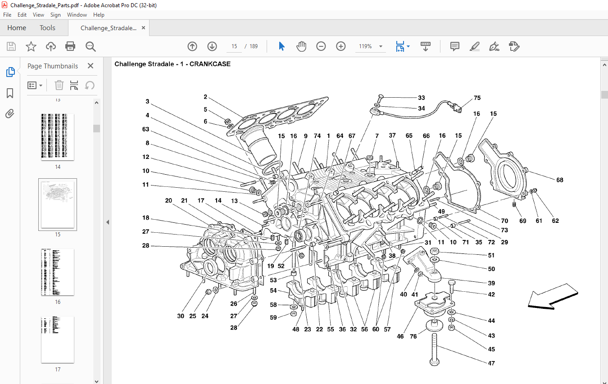Click part label 76 in the diagram
Image resolution: width=608 pixels, height=384 pixels.
(x=413, y=336)
